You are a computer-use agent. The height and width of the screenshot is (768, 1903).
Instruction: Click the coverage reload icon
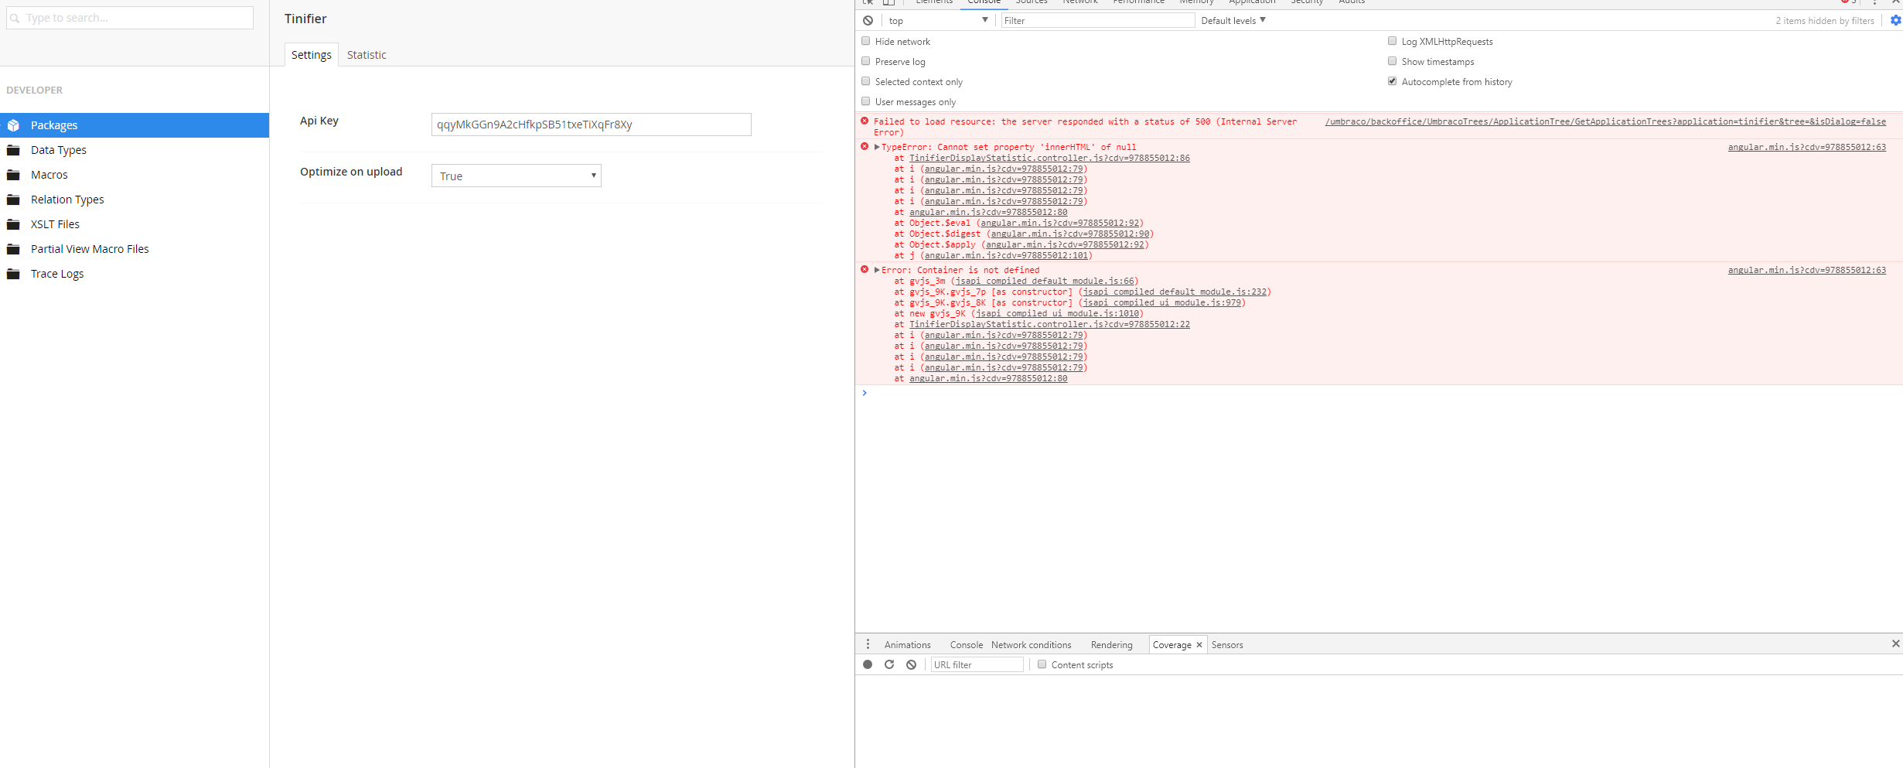[x=889, y=664]
